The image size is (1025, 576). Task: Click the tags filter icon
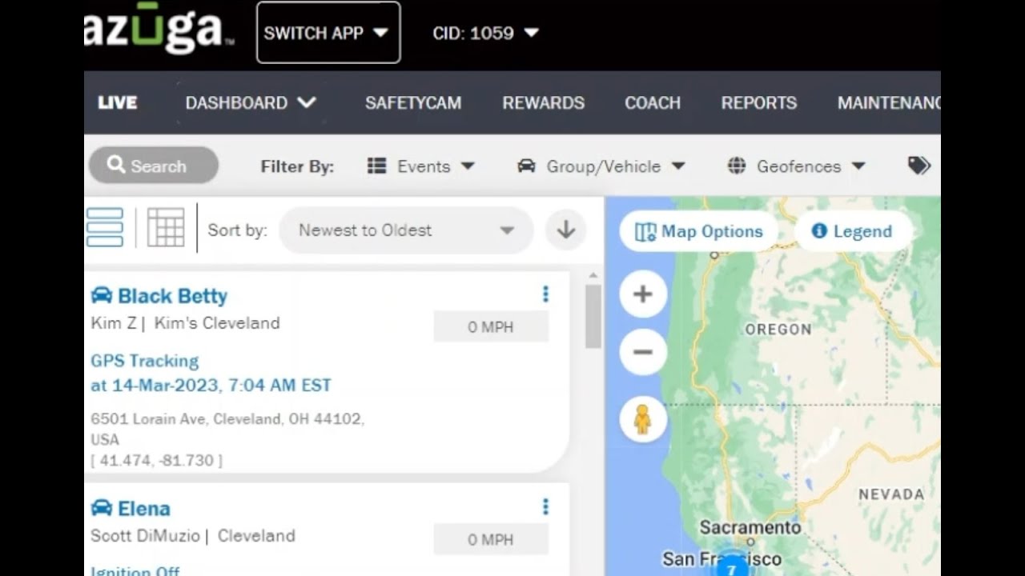pyautogui.click(x=919, y=166)
